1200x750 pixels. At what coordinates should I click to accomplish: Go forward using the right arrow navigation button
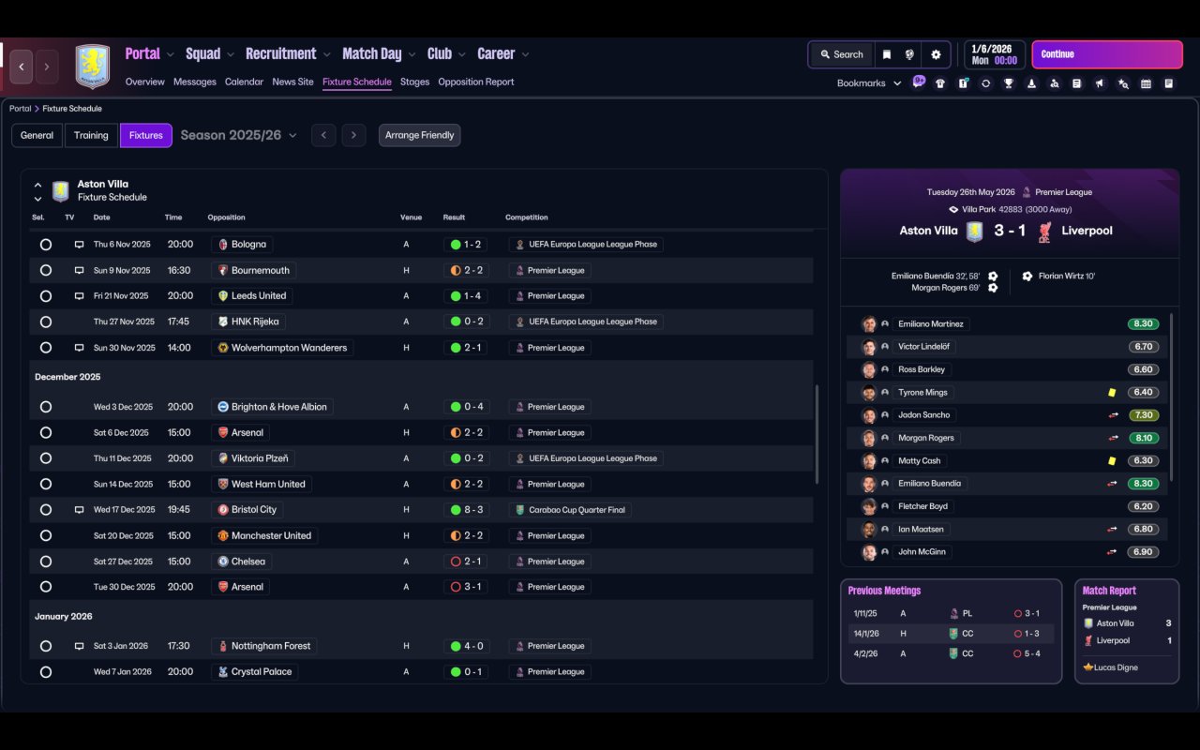click(47, 67)
